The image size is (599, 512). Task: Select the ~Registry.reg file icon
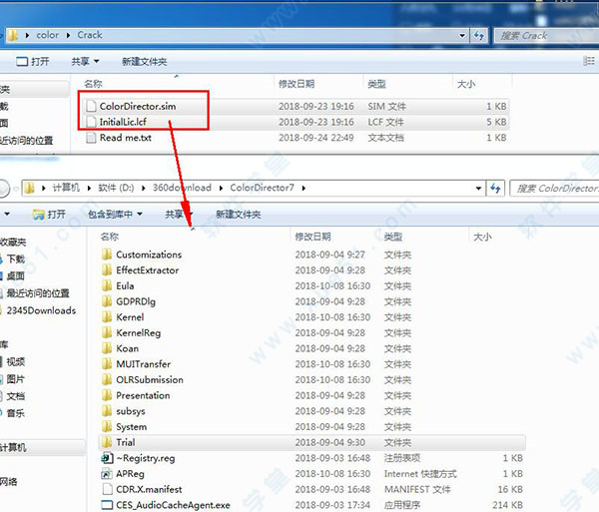[108, 458]
